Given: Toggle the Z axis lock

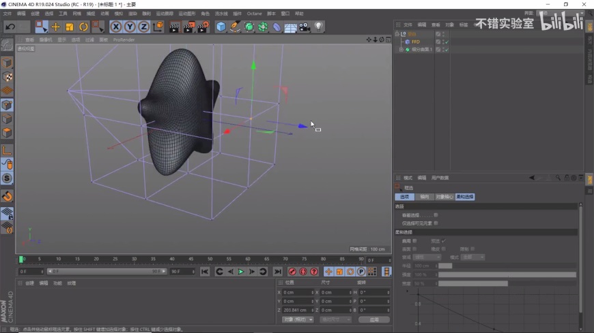Looking at the screenshot, I should pos(143,27).
